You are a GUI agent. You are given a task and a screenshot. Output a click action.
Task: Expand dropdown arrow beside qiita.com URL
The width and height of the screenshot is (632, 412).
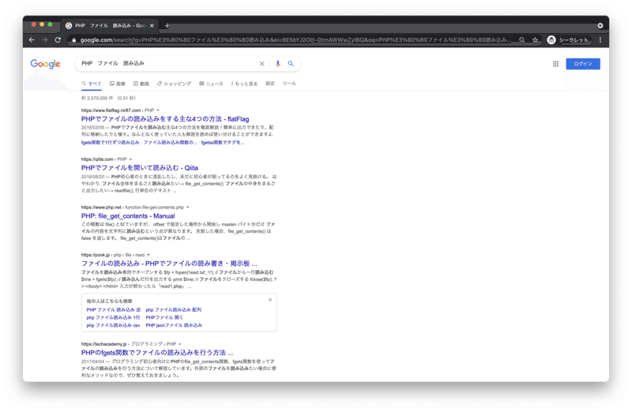pos(130,159)
